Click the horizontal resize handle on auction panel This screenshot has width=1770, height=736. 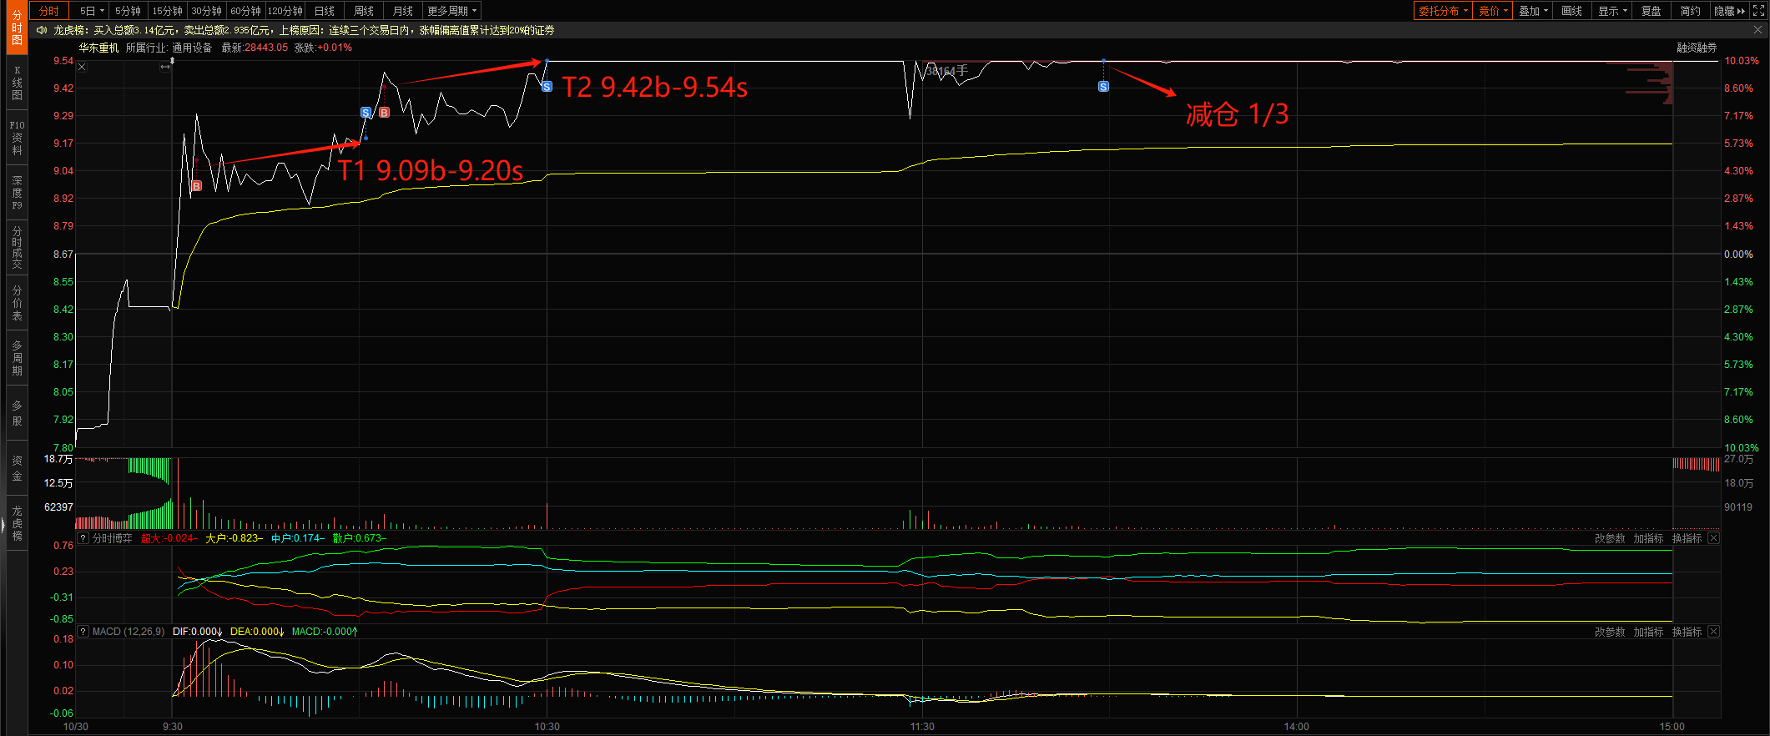(x=165, y=67)
